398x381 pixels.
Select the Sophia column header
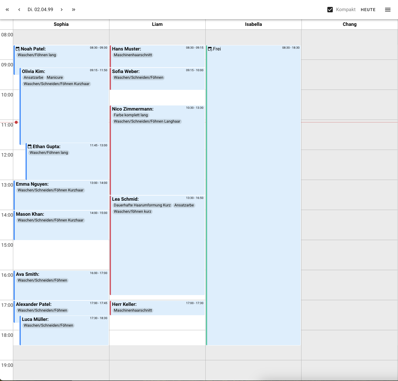[61, 24]
